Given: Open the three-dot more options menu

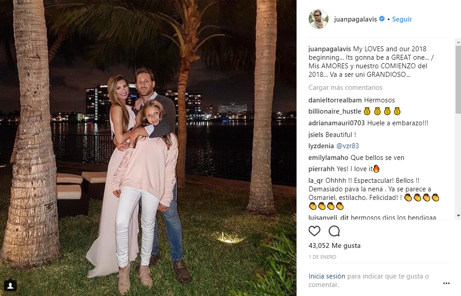Looking at the screenshot, I should point(446,283).
